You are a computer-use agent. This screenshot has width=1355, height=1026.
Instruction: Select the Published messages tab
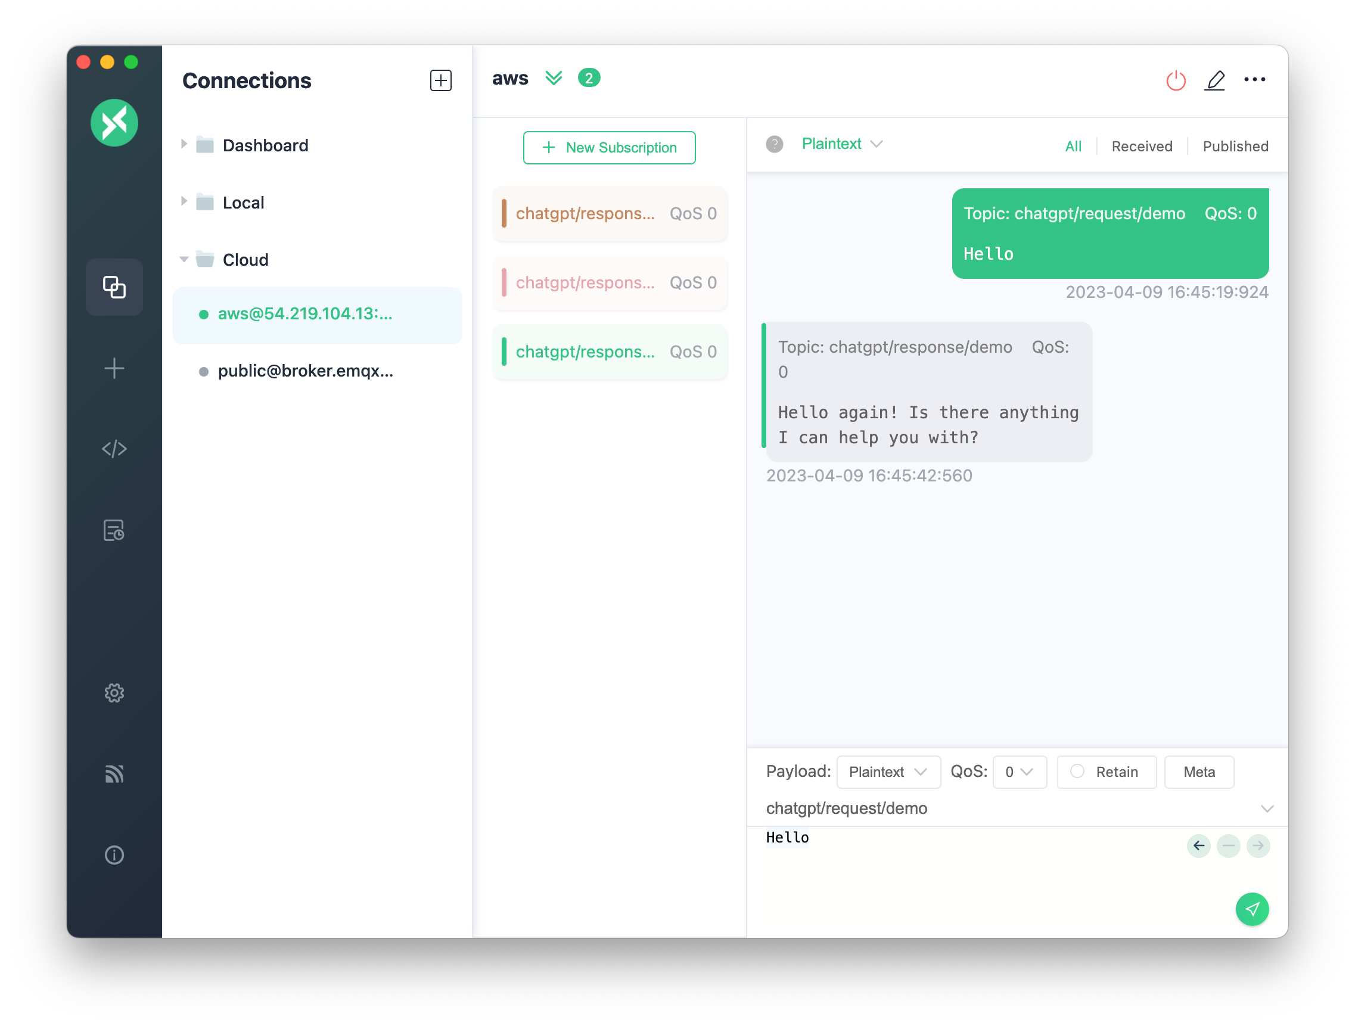click(x=1234, y=144)
